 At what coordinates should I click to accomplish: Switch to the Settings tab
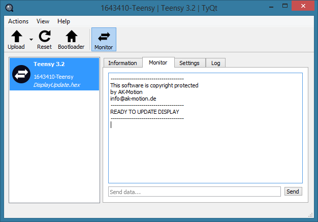click(x=189, y=63)
